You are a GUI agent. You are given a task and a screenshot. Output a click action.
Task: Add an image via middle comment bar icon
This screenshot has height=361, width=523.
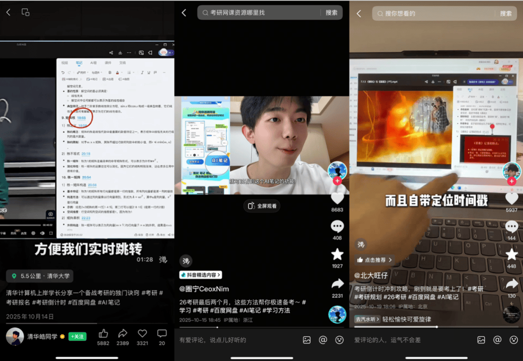coord(307,340)
